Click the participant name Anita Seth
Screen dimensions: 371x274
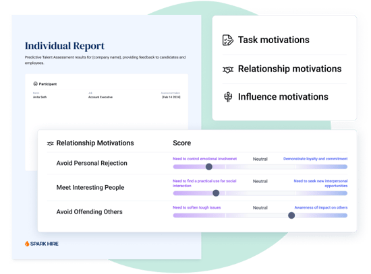pyautogui.click(x=40, y=97)
